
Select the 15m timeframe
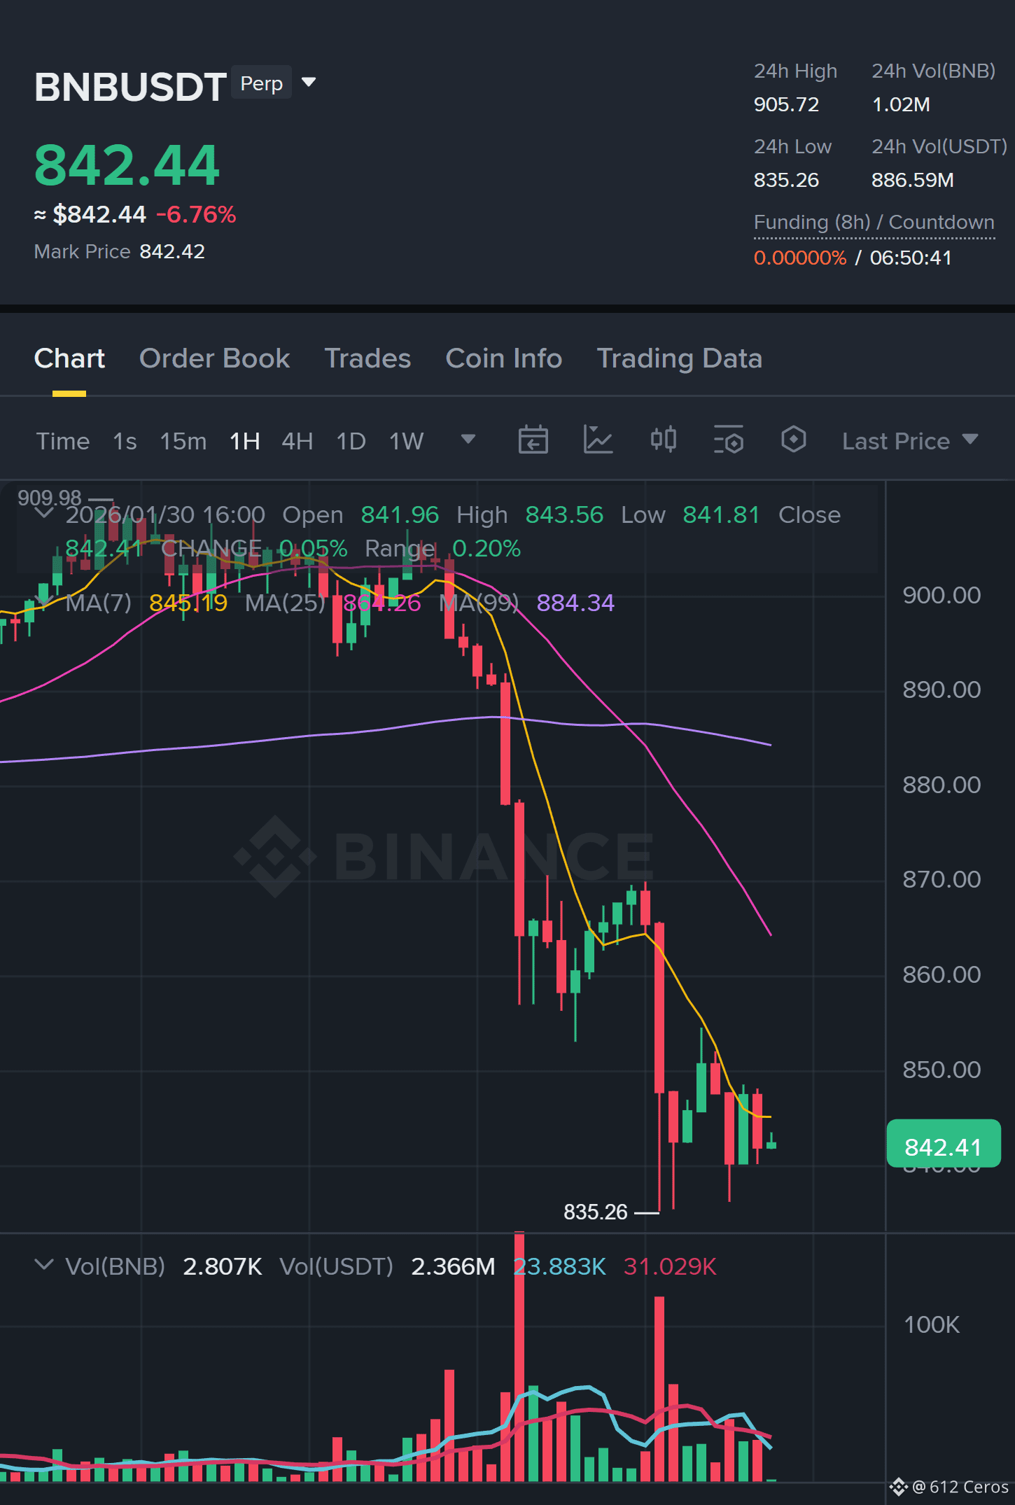183,441
